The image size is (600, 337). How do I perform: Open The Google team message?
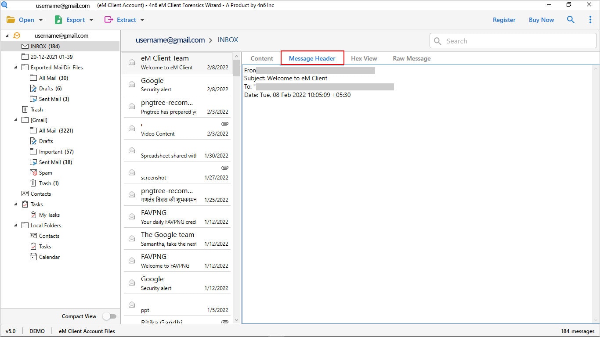(177, 239)
